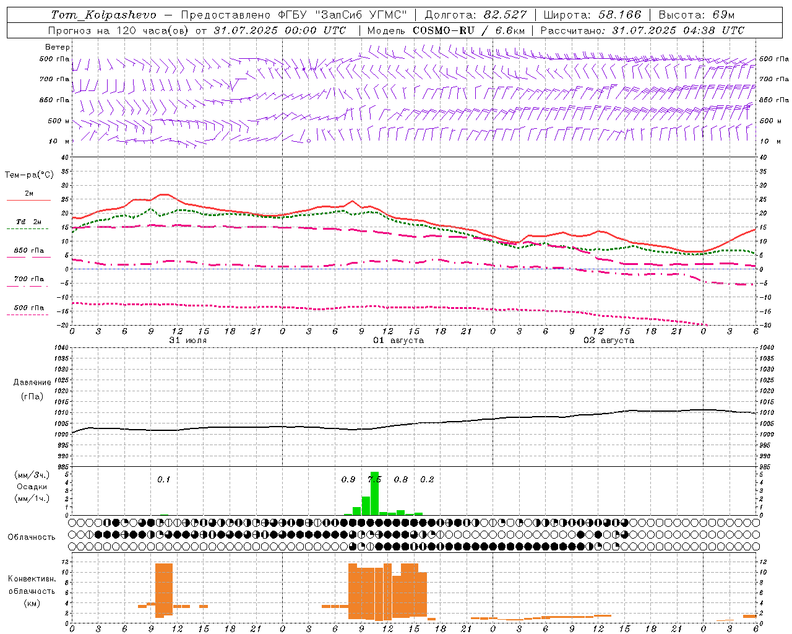Click the Конвективн. convective cloud label
Screen dimensions: 792x634
(x=32, y=579)
